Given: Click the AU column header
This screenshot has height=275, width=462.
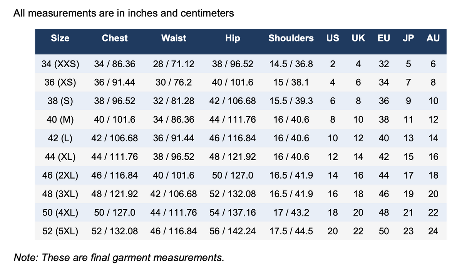Looking at the screenshot, I should click(x=433, y=38).
